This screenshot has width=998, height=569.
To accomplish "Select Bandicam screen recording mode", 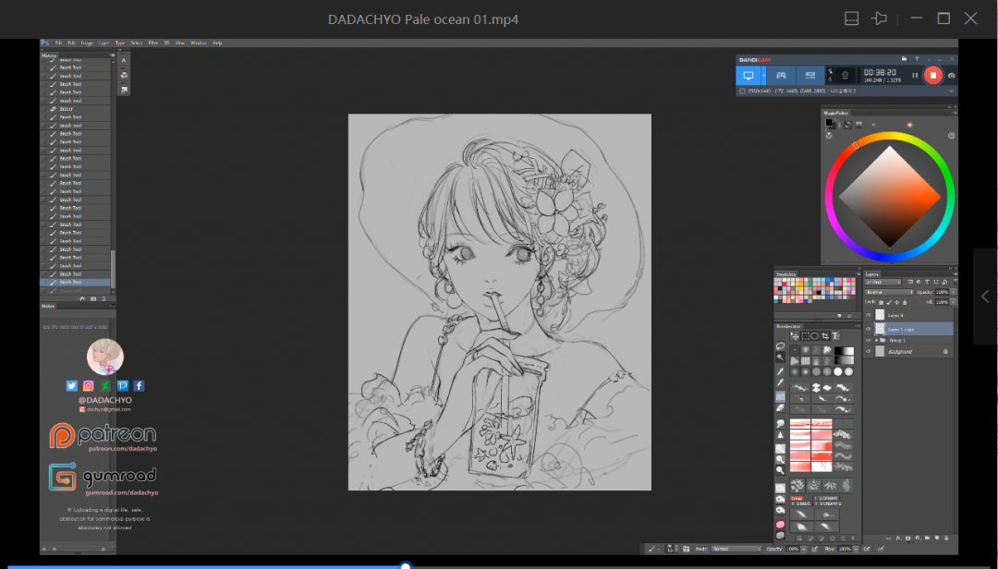I will click(x=748, y=75).
